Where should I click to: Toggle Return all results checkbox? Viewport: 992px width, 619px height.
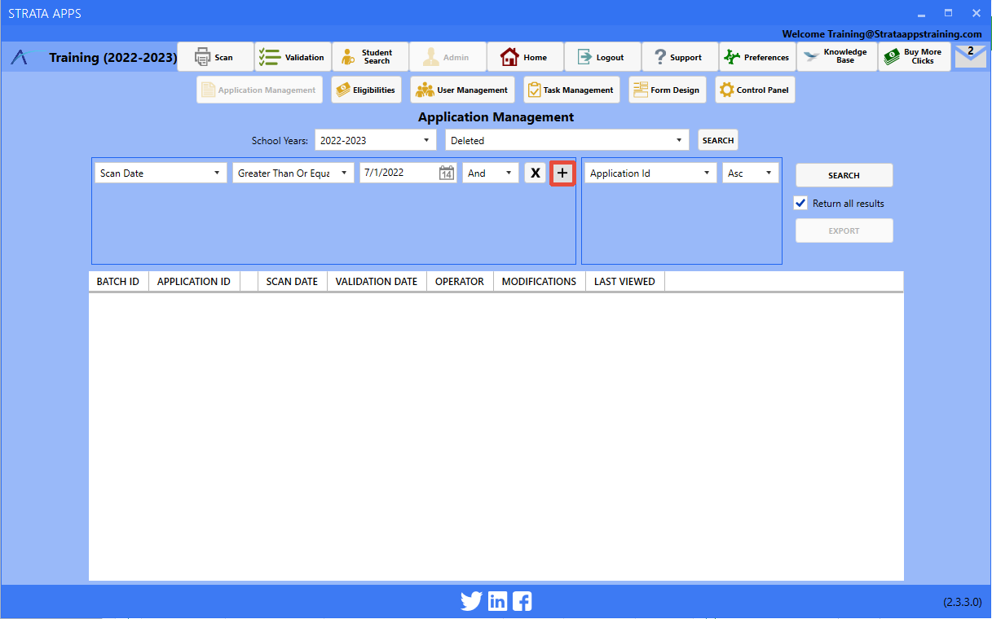pos(801,204)
